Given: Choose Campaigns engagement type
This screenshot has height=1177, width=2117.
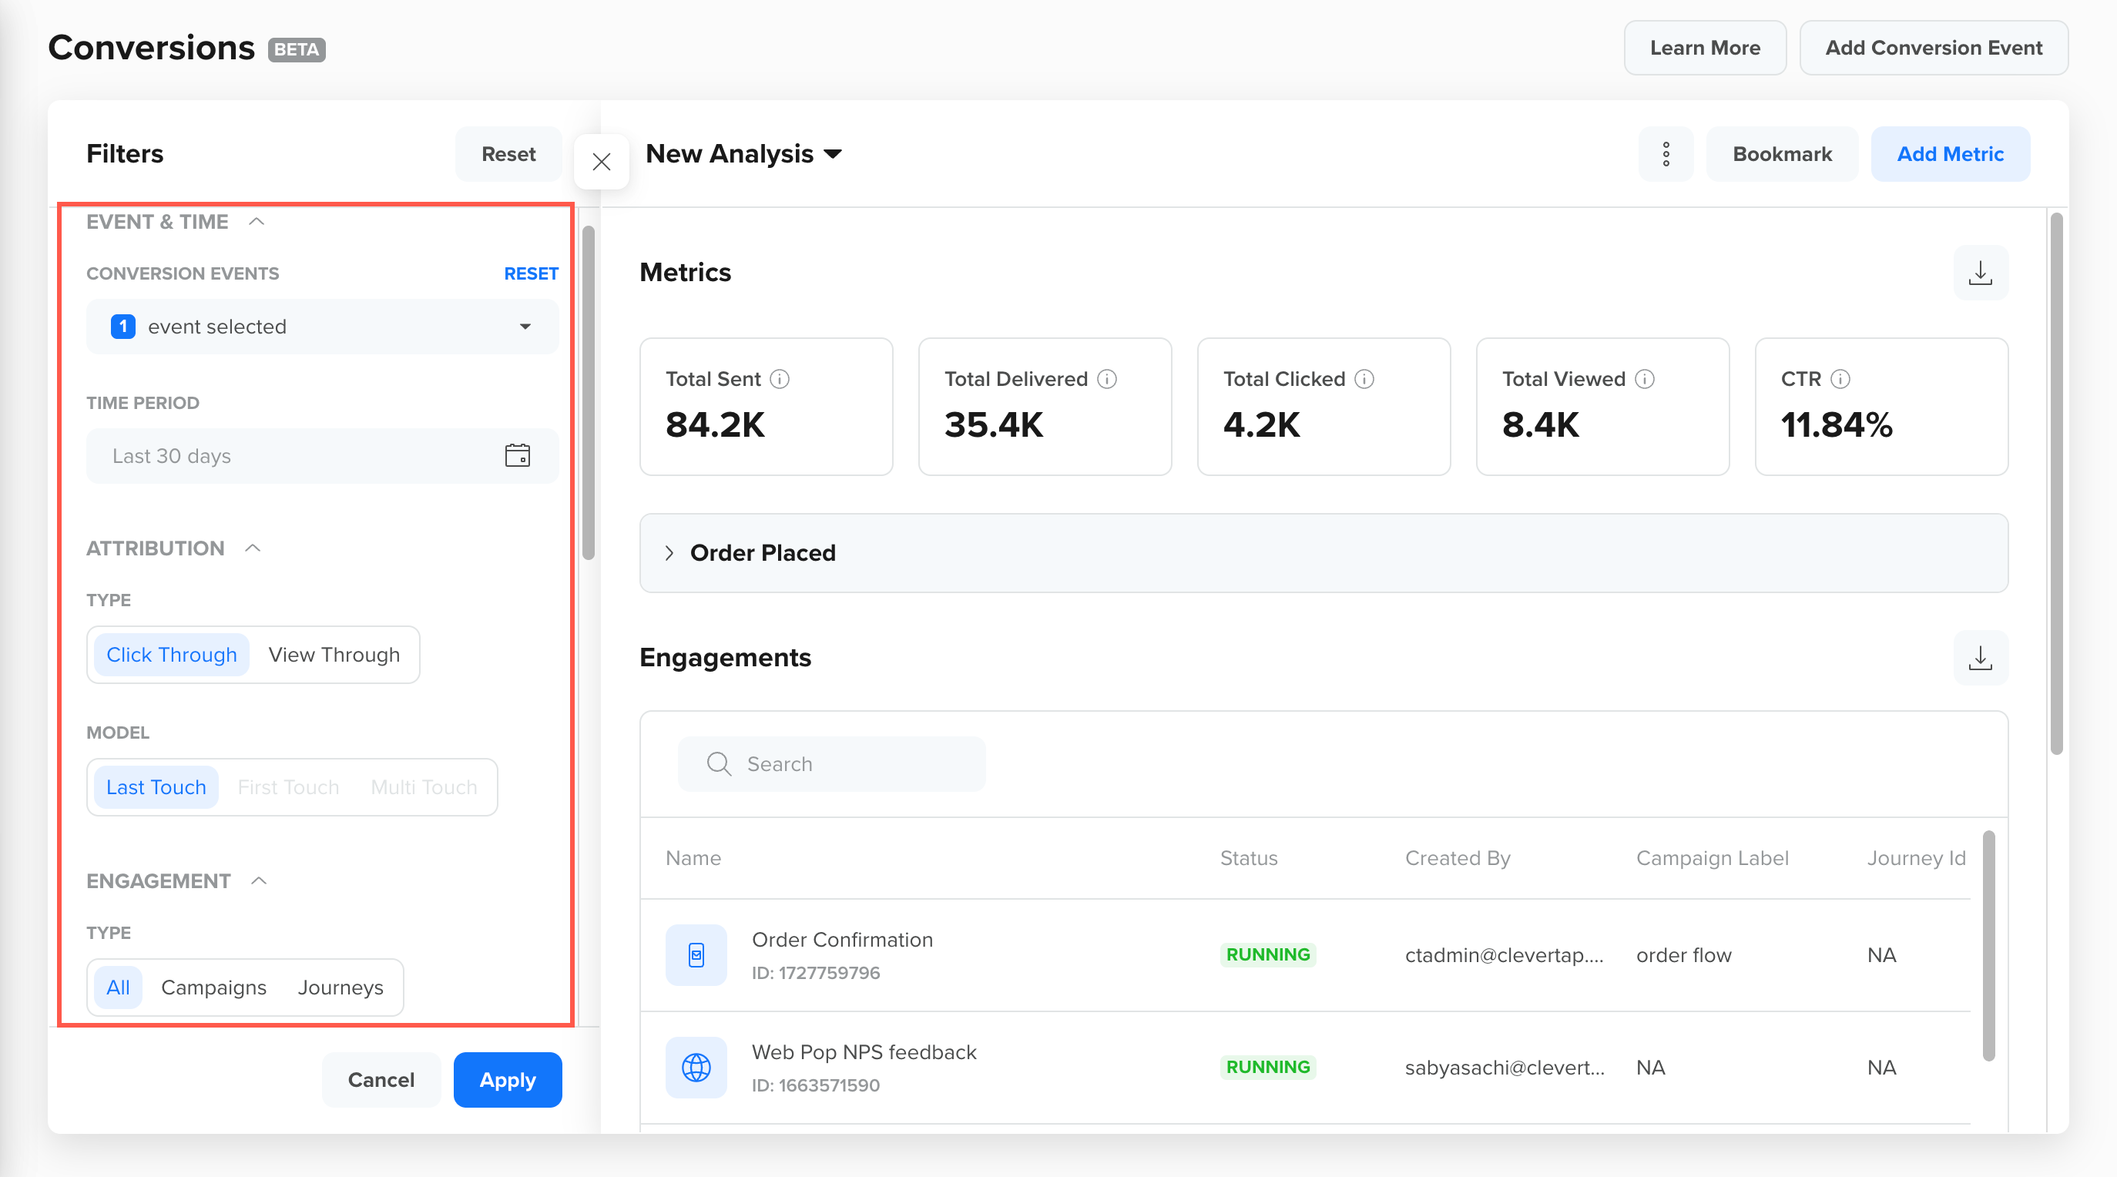Looking at the screenshot, I should pos(213,986).
